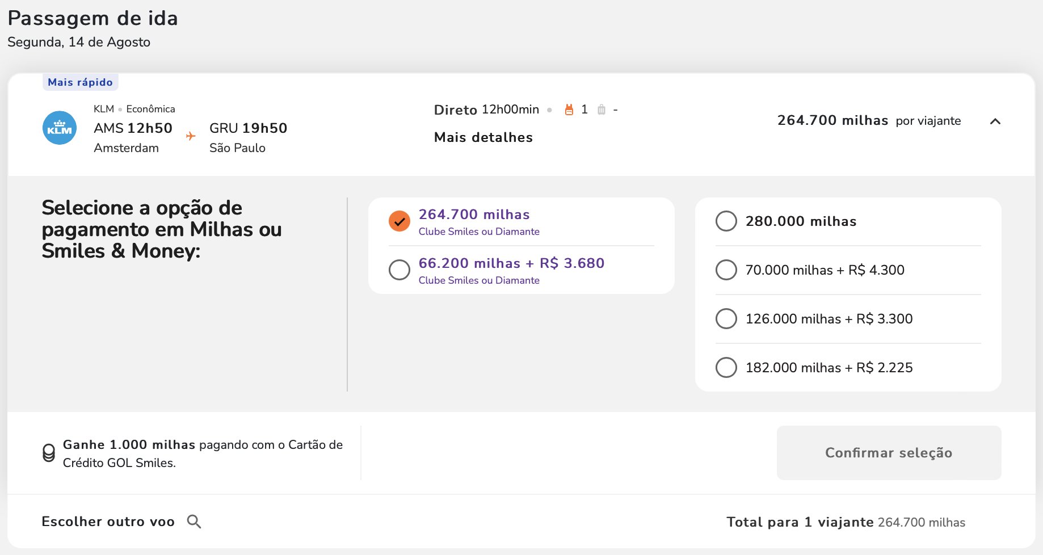Image resolution: width=1043 pixels, height=555 pixels.
Task: Click the Confirmar seleção button
Action: 889,453
